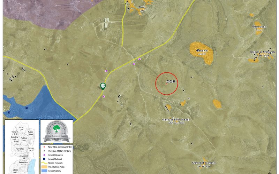Click Tubas on the inset map
The image size is (279, 174).
pos(31,132)
